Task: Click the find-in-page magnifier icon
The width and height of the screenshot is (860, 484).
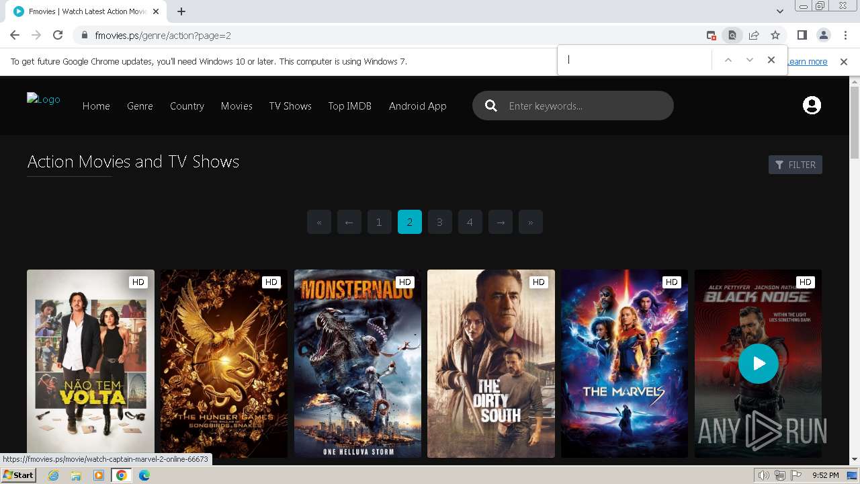Action: [x=732, y=35]
